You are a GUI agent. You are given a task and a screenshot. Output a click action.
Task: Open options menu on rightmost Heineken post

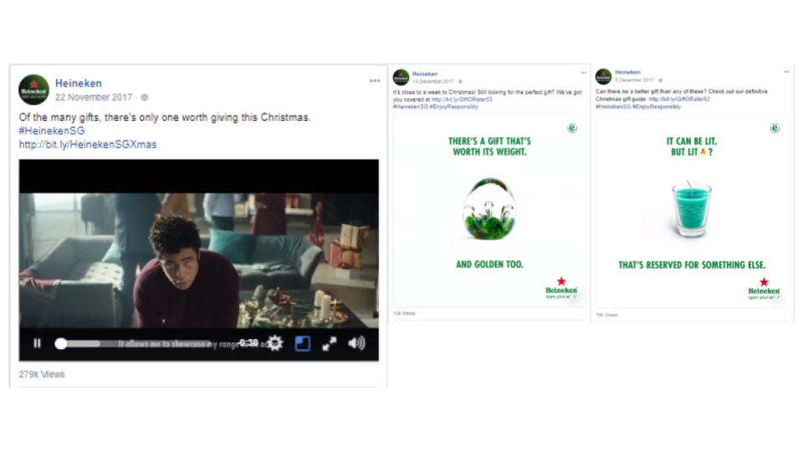click(786, 72)
